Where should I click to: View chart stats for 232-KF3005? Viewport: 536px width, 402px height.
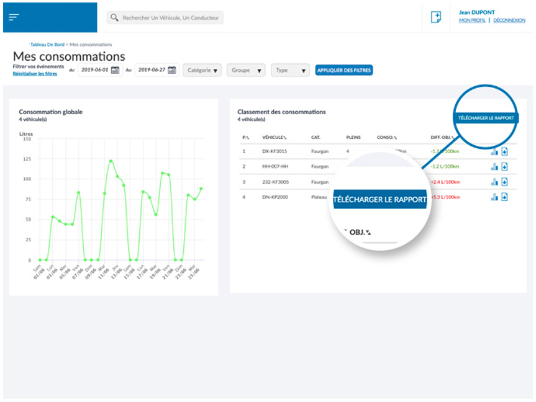[x=494, y=182]
